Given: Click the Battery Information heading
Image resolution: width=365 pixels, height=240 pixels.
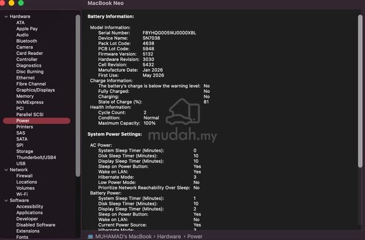Looking at the screenshot, I should tap(111, 17).
